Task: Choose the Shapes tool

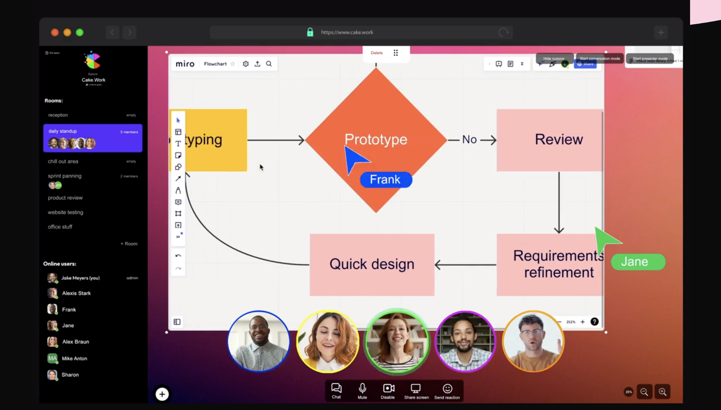Action: click(178, 167)
